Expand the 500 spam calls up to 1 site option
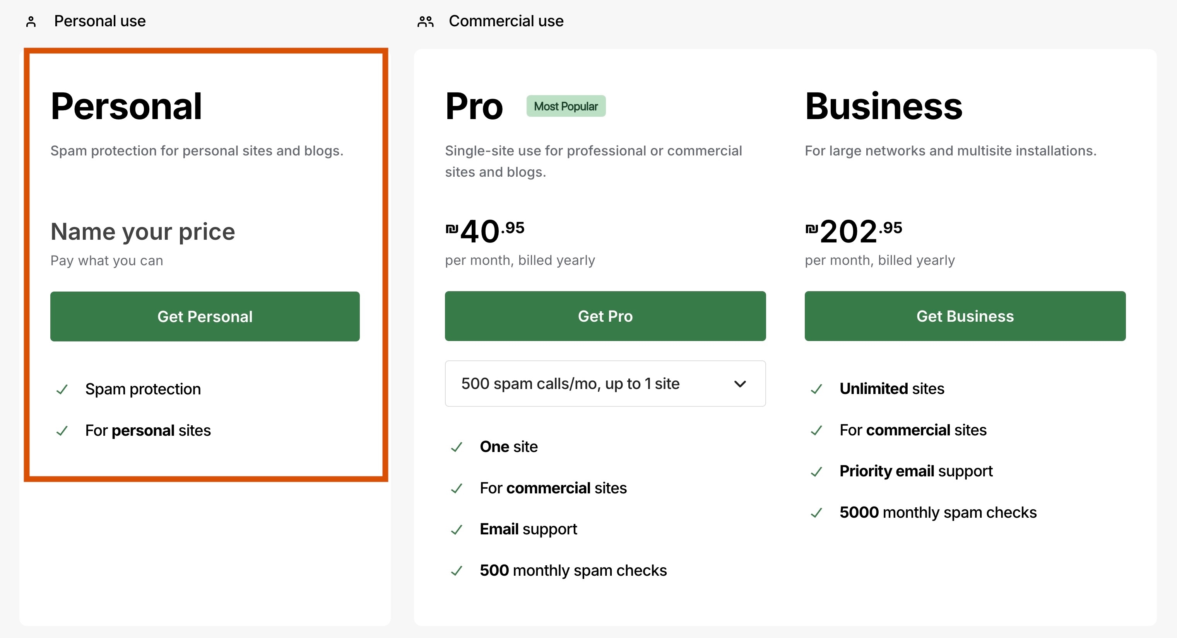 605,384
